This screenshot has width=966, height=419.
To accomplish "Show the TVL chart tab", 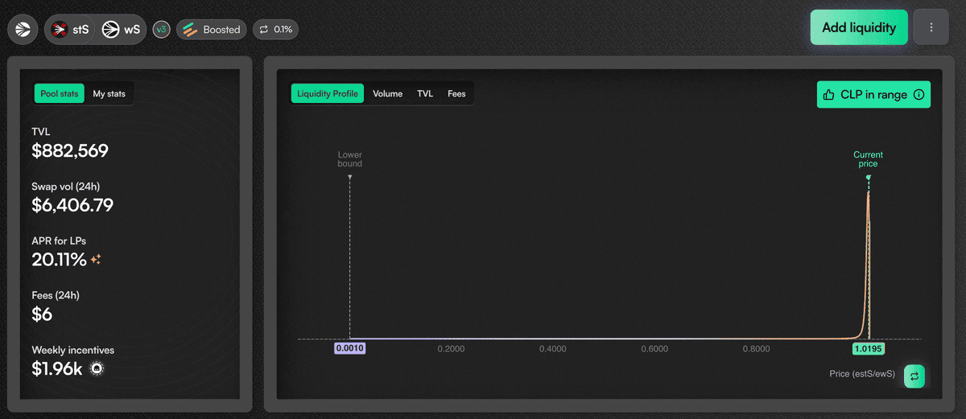I will [425, 94].
